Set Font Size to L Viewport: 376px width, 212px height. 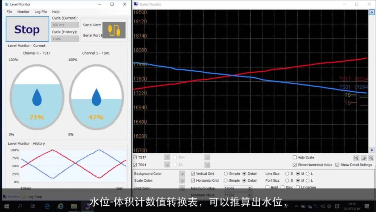[308, 181]
